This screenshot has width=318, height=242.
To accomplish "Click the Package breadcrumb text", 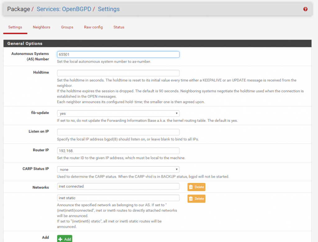I will tap(18, 9).
